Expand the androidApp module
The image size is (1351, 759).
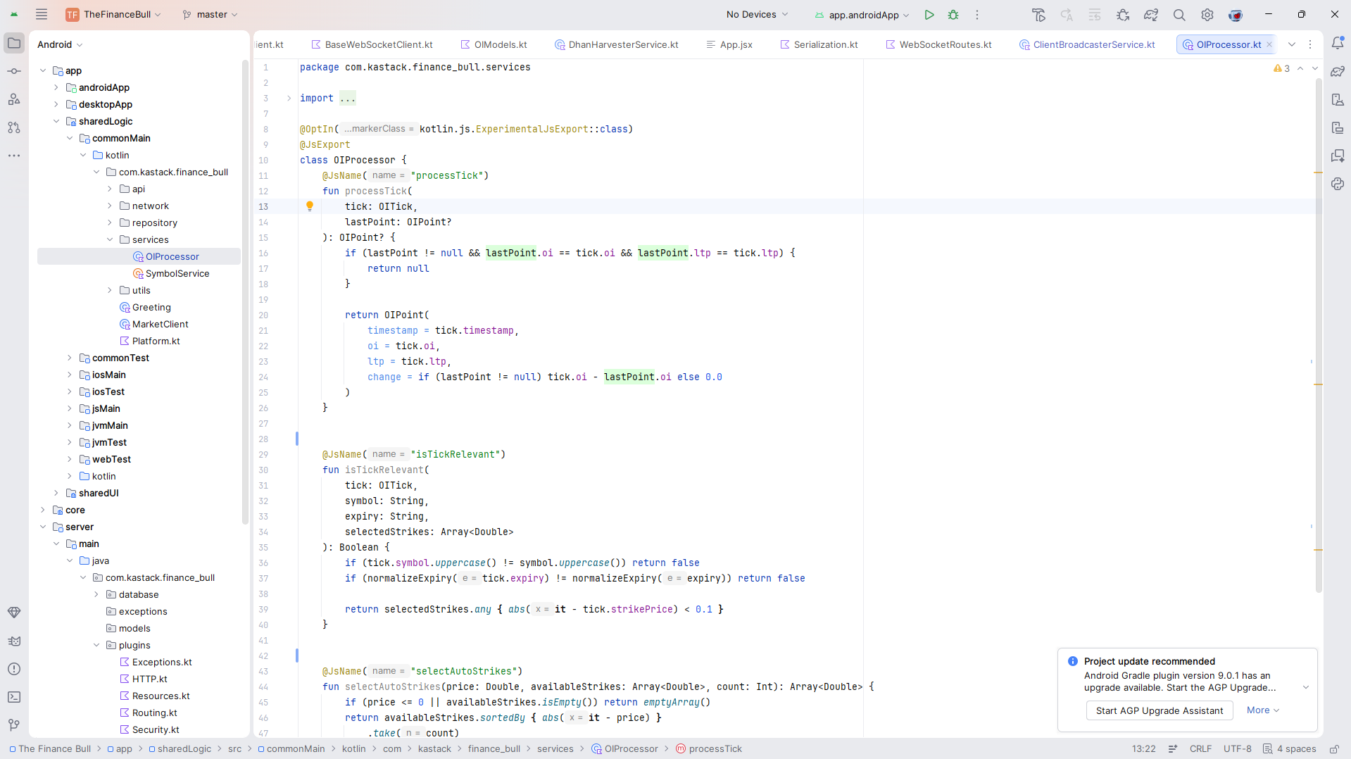56,87
